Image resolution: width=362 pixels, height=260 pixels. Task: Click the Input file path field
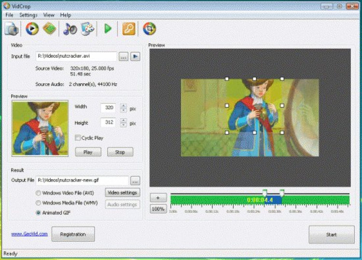click(76, 56)
